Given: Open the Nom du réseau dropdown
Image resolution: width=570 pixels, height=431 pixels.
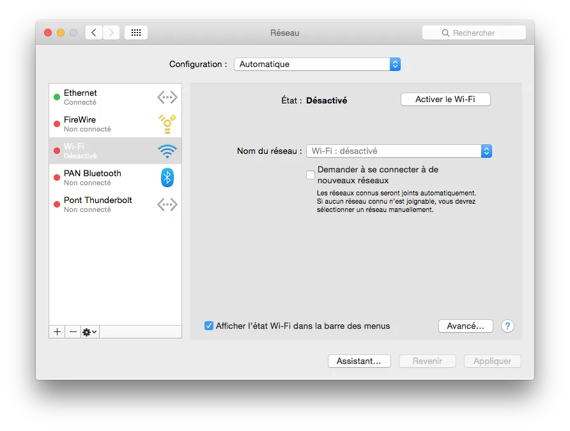Looking at the screenshot, I should pos(486,151).
